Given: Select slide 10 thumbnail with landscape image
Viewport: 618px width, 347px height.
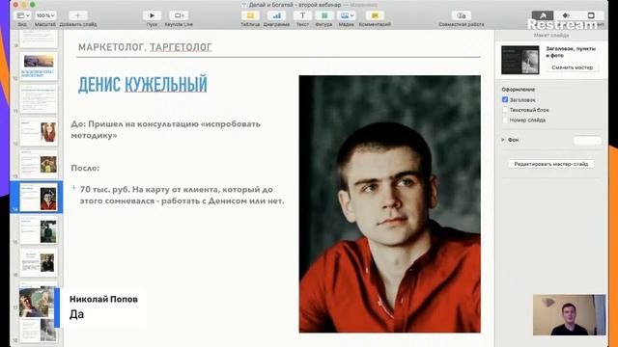Looking at the screenshot, I should 39,67.
